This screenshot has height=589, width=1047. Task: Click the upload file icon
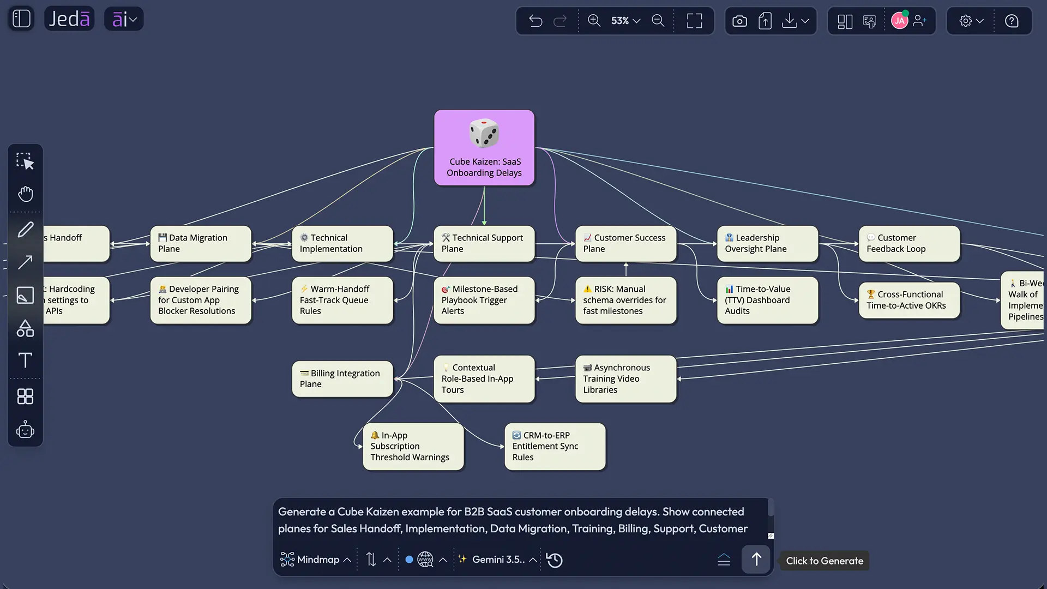765,21
